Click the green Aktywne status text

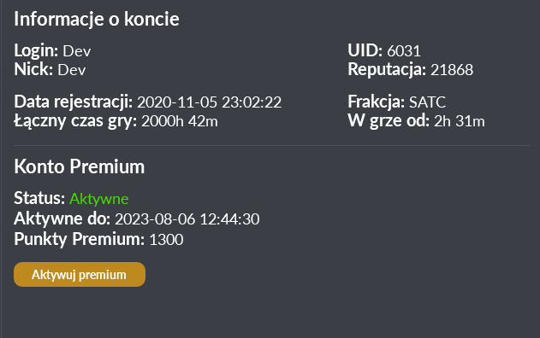point(99,199)
